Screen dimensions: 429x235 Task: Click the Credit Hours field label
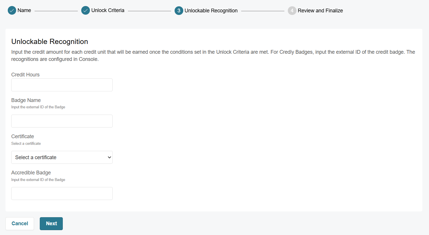pyautogui.click(x=25, y=75)
